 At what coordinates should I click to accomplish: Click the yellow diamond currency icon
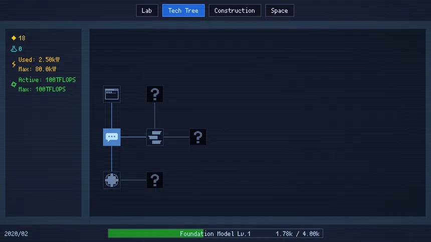pyautogui.click(x=14, y=38)
